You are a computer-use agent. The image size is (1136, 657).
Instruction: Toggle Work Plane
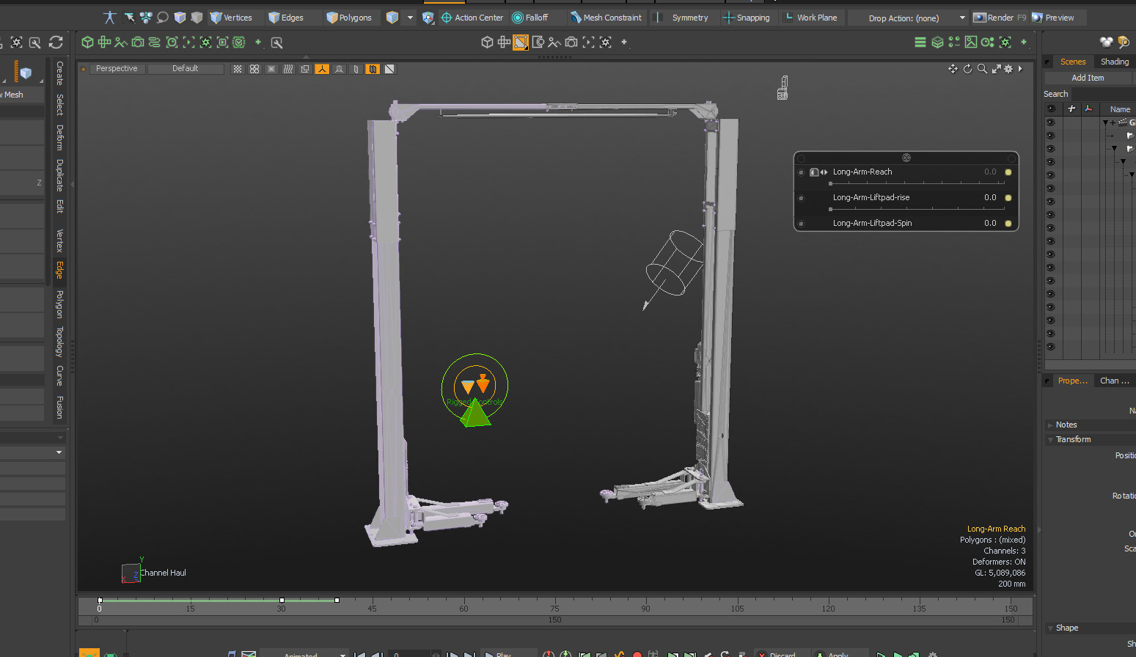coord(810,18)
